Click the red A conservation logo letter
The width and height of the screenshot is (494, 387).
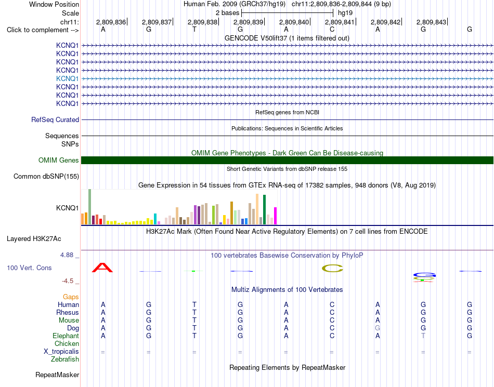102,268
